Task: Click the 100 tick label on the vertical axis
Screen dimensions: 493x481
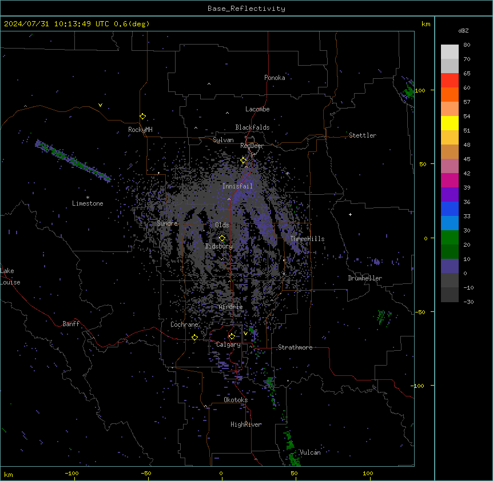Action: click(420, 90)
